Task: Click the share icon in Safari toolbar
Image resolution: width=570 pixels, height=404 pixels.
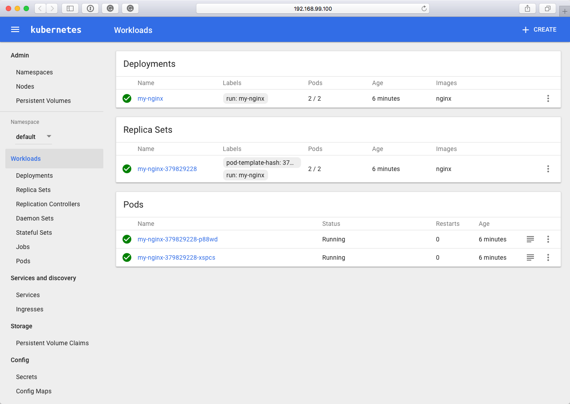Action: tap(527, 8)
